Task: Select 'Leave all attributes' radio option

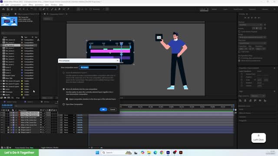Action: 64,73
